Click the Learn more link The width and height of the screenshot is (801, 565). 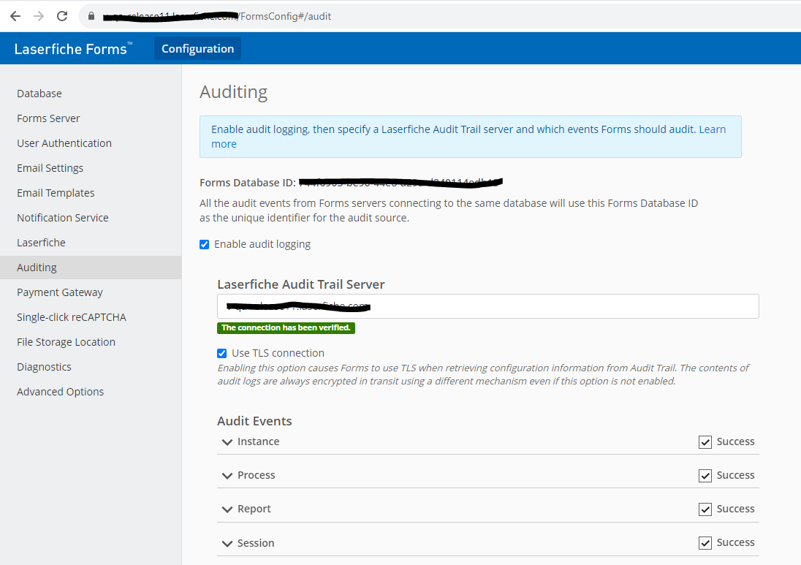coord(712,129)
